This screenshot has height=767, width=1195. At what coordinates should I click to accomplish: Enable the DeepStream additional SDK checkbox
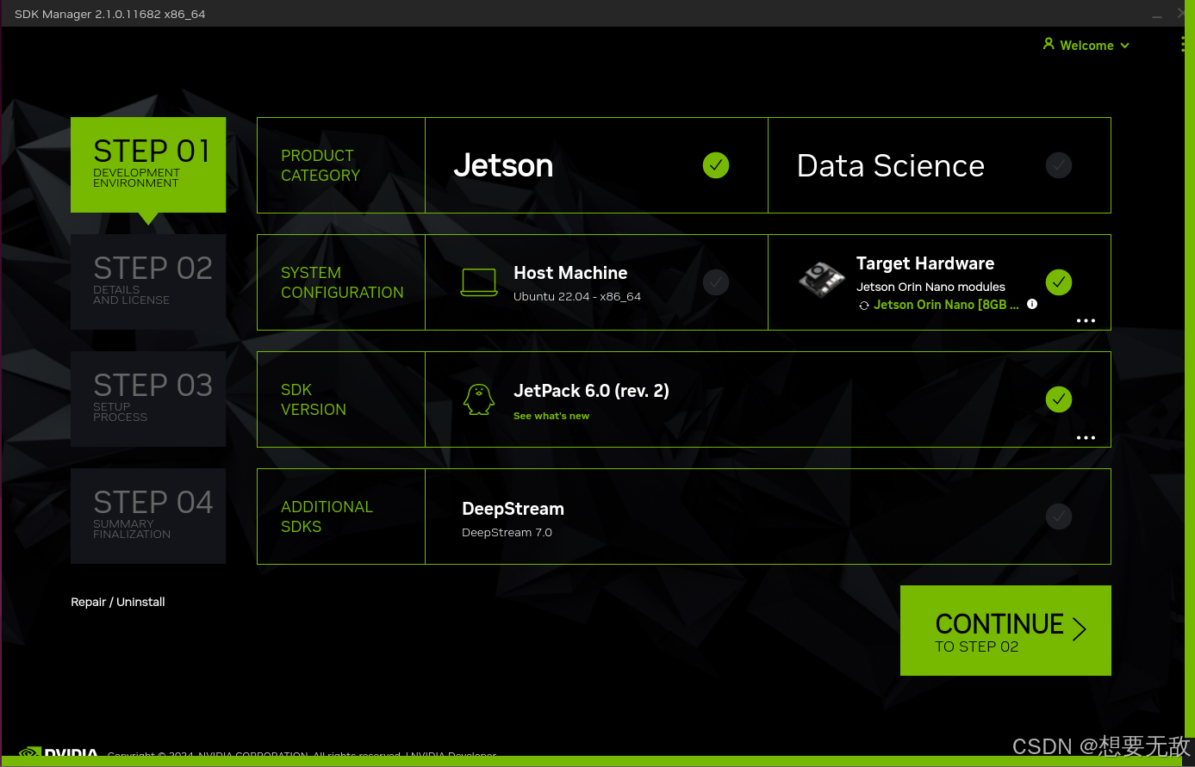tap(1058, 516)
